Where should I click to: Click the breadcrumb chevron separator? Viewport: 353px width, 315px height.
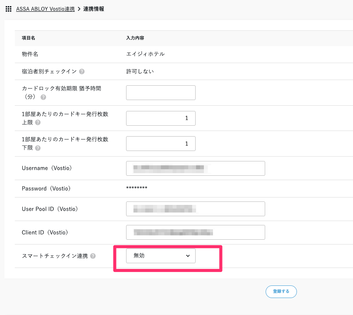pos(79,9)
